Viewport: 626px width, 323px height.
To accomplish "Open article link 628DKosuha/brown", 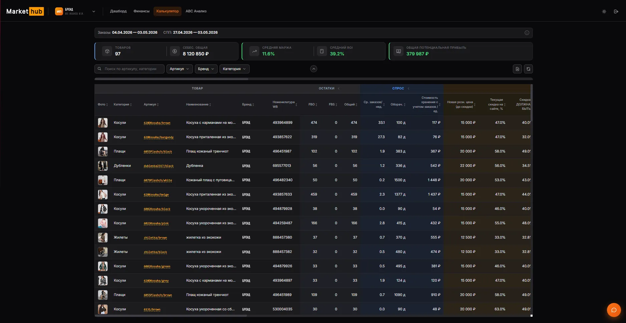I will [x=157, y=123].
